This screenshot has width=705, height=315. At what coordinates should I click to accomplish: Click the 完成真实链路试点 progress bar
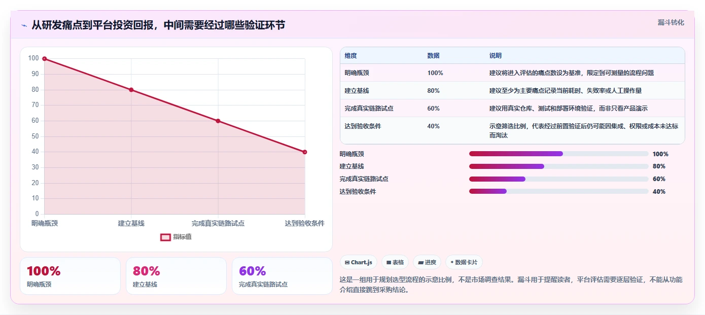point(559,179)
